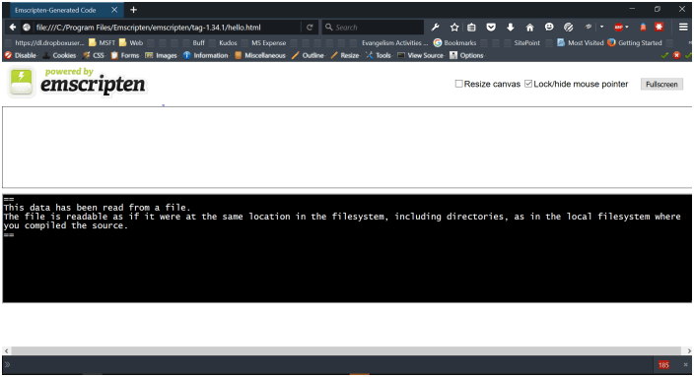Open Web Developer Forms menu

click(125, 55)
